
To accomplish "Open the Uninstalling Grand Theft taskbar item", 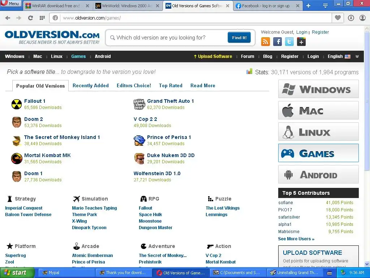I will [295, 273].
